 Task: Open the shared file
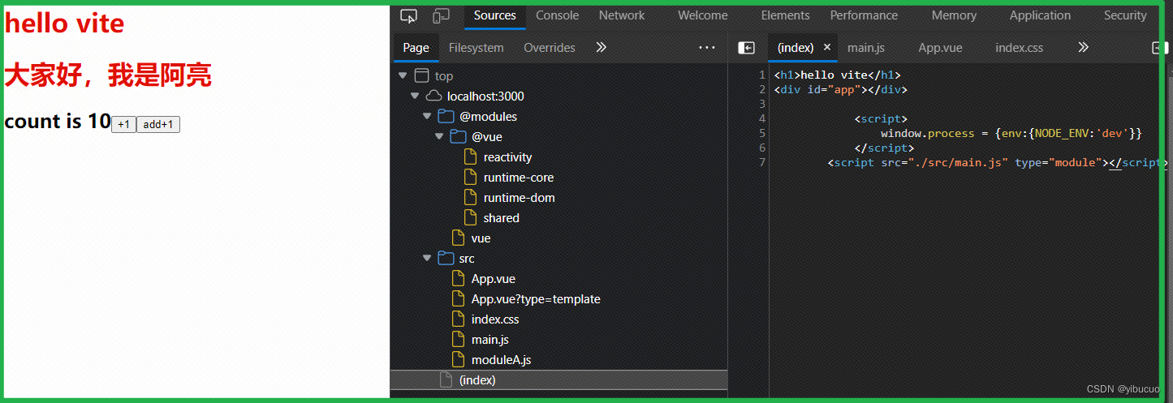[x=501, y=218]
